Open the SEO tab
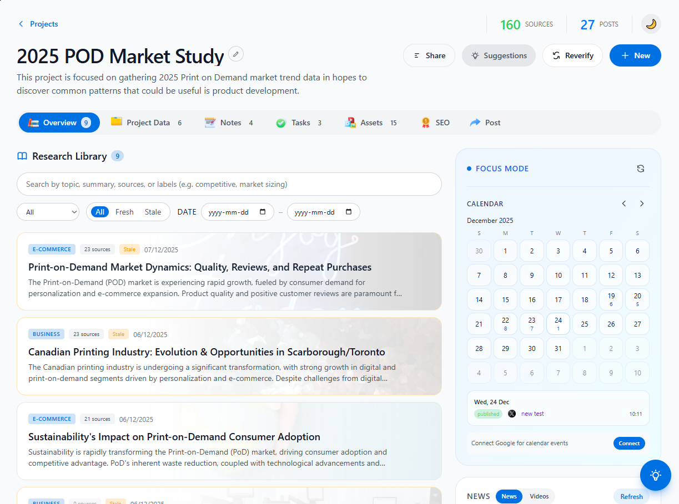Screen dimensions: 679x504 pyautogui.click(x=435, y=123)
